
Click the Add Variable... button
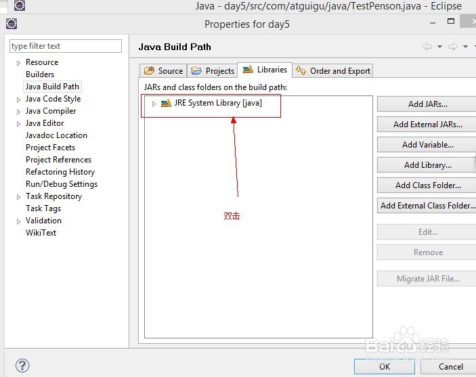click(x=427, y=145)
